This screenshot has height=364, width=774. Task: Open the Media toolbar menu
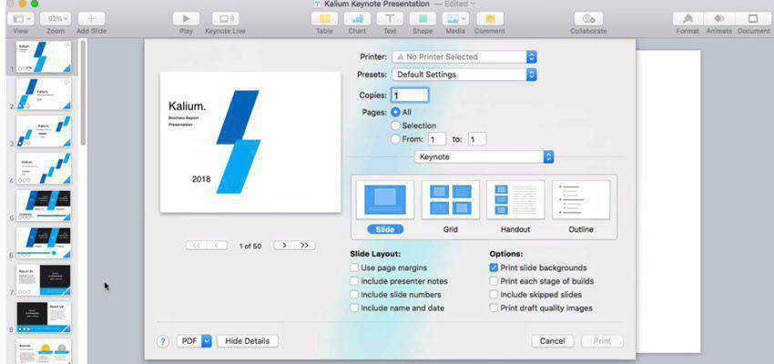point(455,19)
